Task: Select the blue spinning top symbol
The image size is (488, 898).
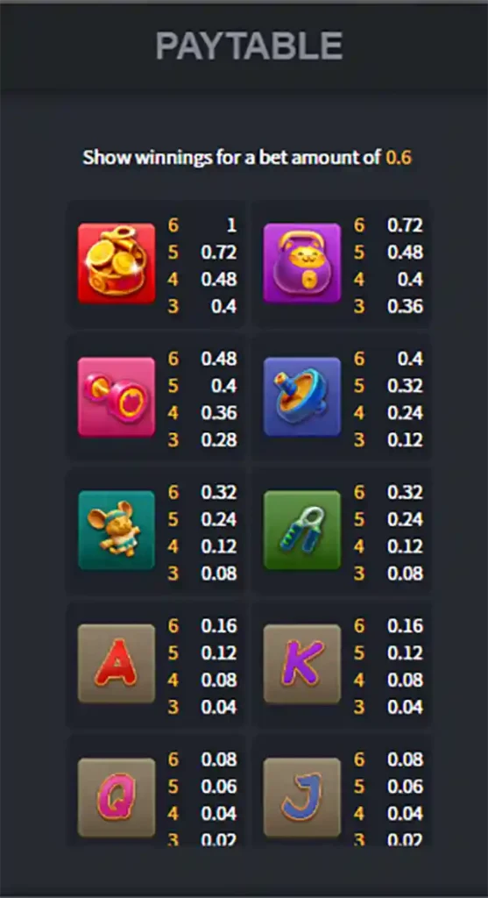Action: (x=302, y=397)
